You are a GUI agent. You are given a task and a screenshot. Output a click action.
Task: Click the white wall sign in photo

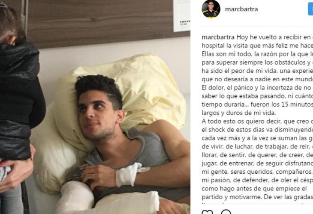point(182,16)
